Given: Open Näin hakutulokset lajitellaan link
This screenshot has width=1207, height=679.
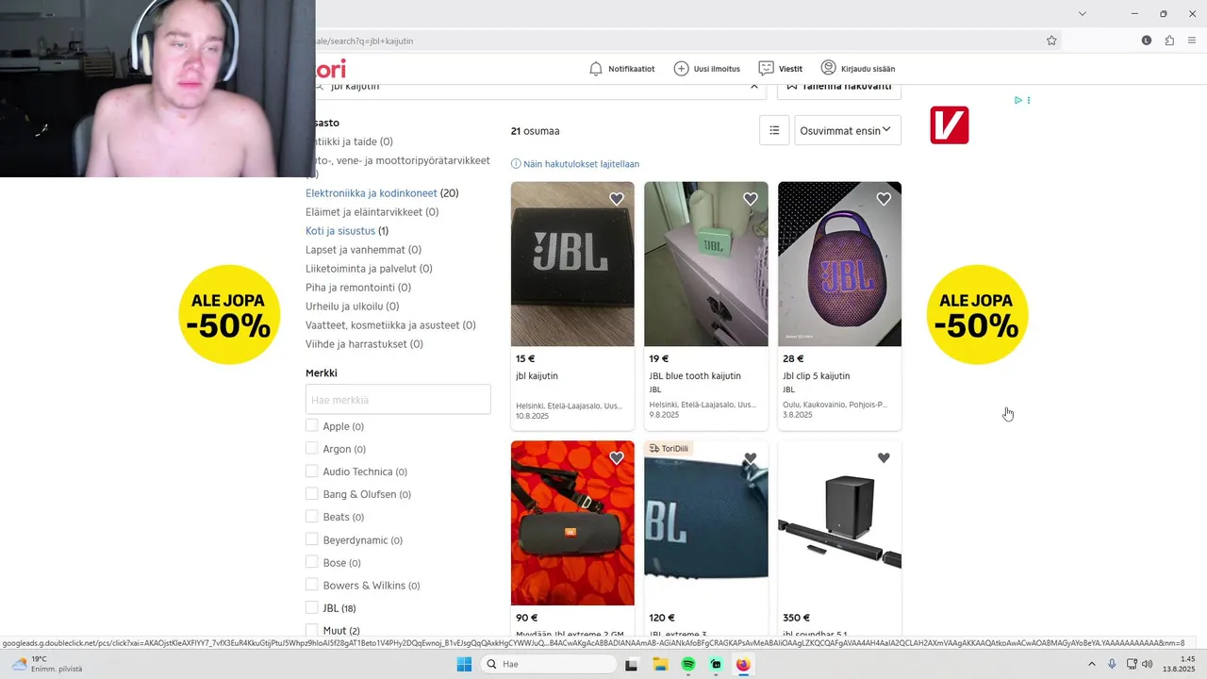Looking at the screenshot, I should click(581, 164).
